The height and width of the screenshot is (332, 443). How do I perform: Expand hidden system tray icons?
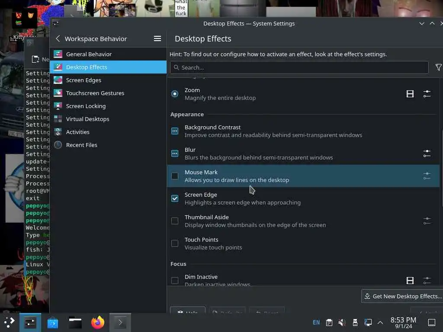point(380,322)
